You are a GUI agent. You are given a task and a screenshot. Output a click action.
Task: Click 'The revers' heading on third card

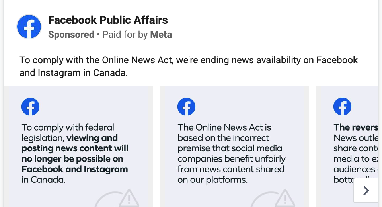tap(356, 127)
